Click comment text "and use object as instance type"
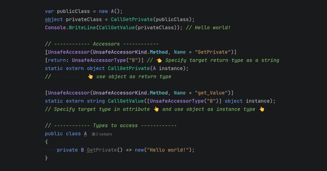The width and height of the screenshot is (327, 171). tap(209, 109)
